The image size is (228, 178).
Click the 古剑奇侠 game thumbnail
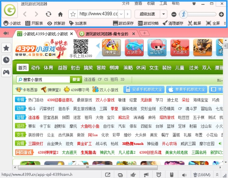pos(134,48)
